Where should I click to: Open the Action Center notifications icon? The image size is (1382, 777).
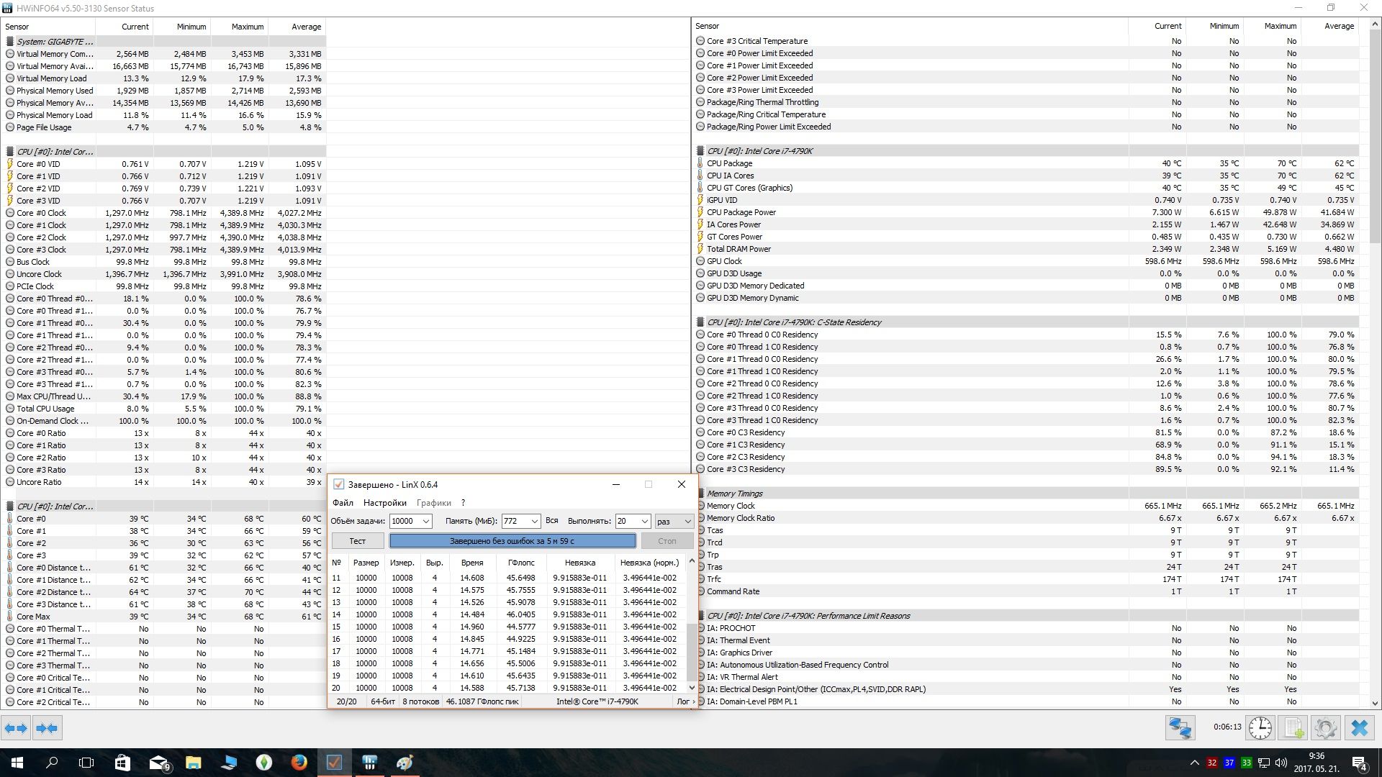1360,763
